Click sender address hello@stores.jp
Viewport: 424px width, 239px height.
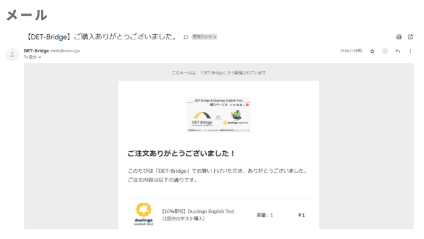[x=65, y=51]
